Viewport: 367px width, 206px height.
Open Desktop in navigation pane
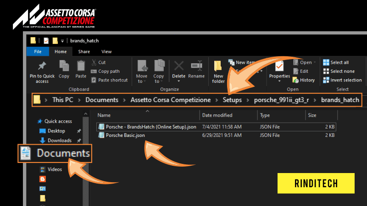pyautogui.click(x=52, y=131)
